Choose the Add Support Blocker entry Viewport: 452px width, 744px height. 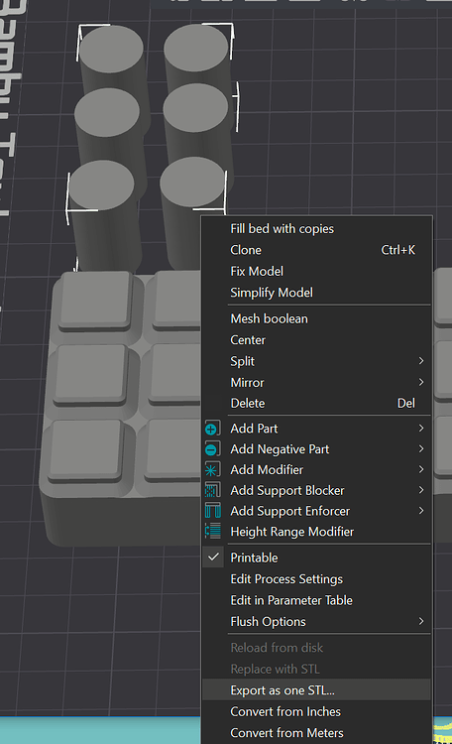pyautogui.click(x=317, y=490)
